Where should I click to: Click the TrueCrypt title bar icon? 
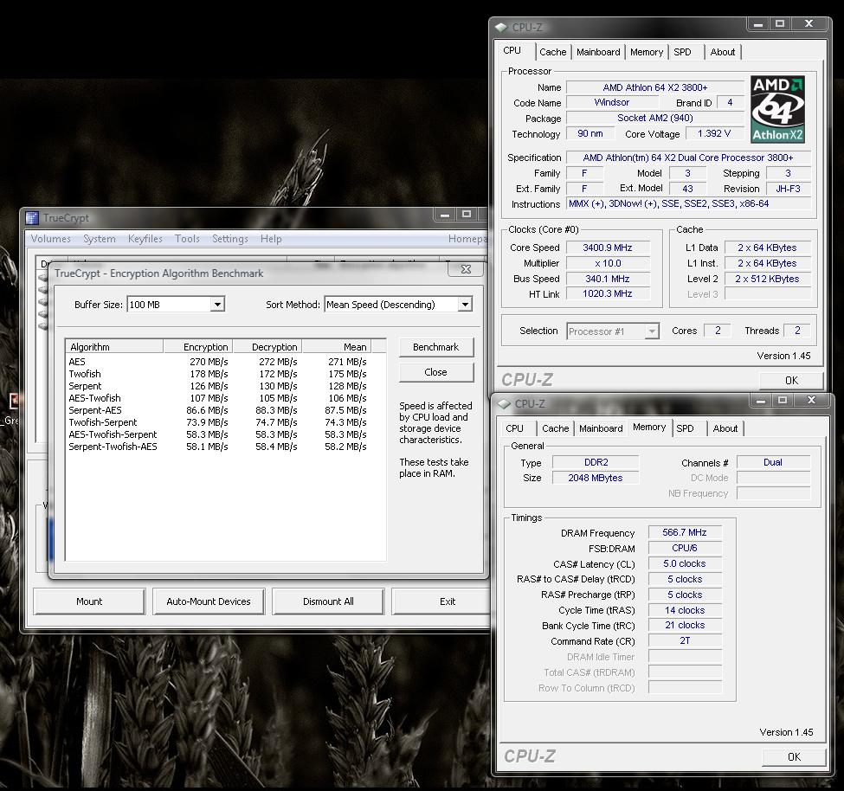[32, 217]
